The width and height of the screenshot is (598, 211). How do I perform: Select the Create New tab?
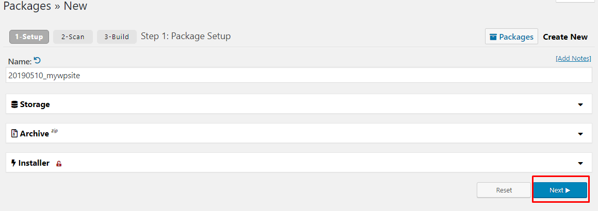click(x=565, y=37)
